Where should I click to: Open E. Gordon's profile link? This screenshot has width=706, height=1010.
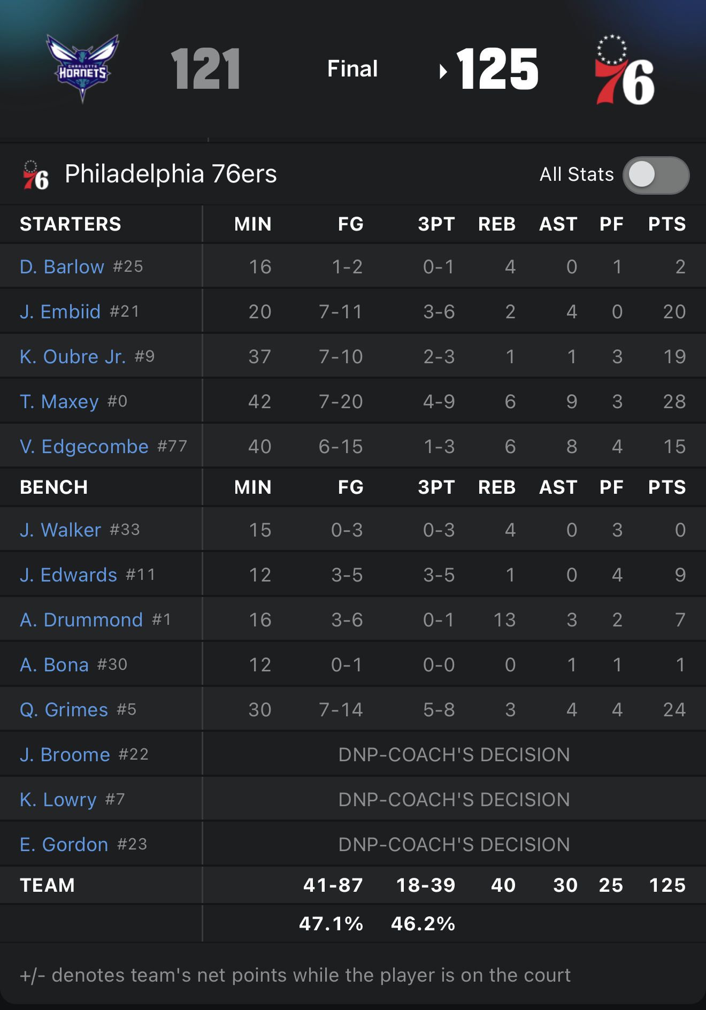point(64,844)
